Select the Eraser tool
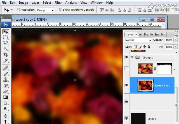Screen dimensions: 179x124 [x=6, y=91]
